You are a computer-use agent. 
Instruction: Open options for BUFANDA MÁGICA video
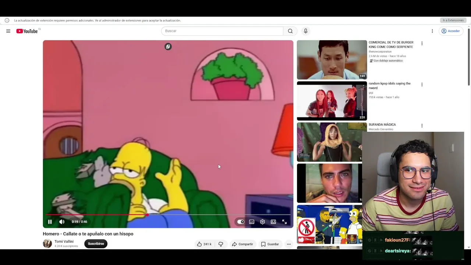(422, 126)
